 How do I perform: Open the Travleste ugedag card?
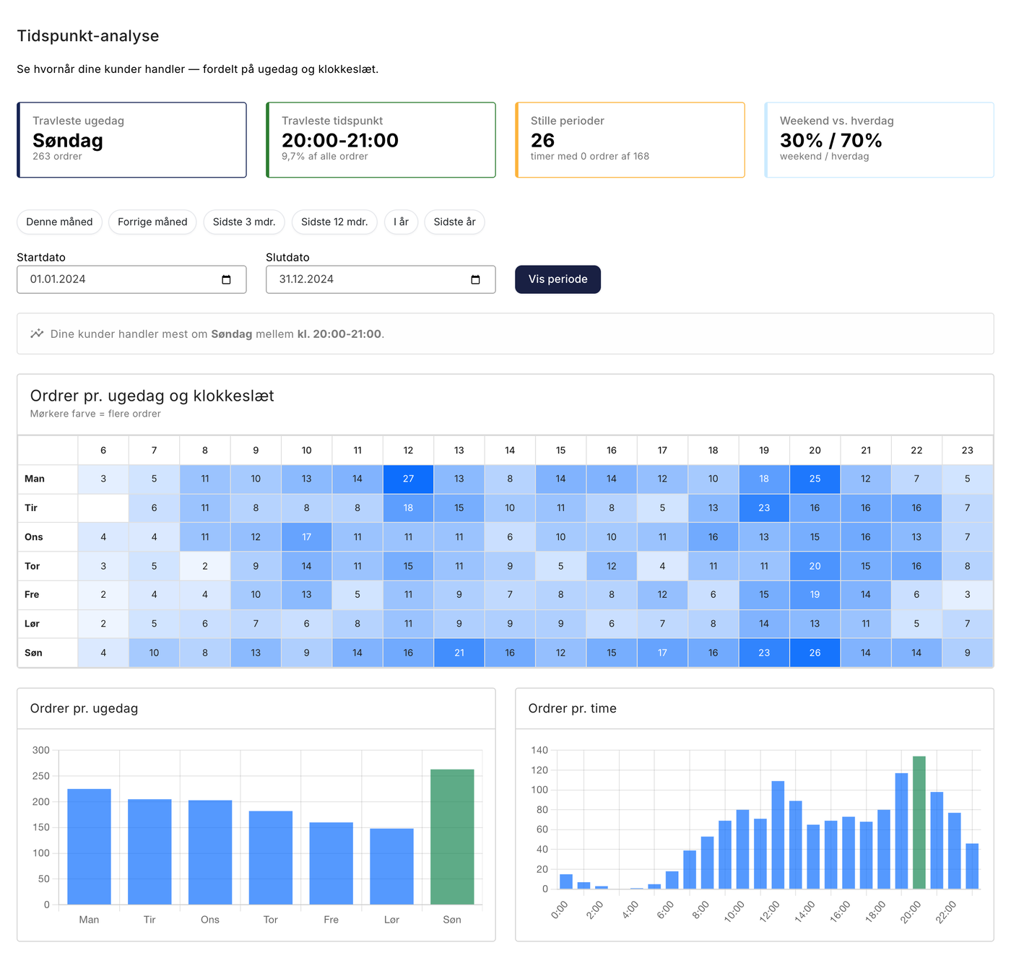click(131, 140)
